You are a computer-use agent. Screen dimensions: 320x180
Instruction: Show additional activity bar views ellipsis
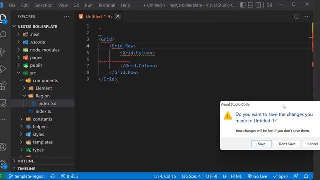[x=3, y=119]
